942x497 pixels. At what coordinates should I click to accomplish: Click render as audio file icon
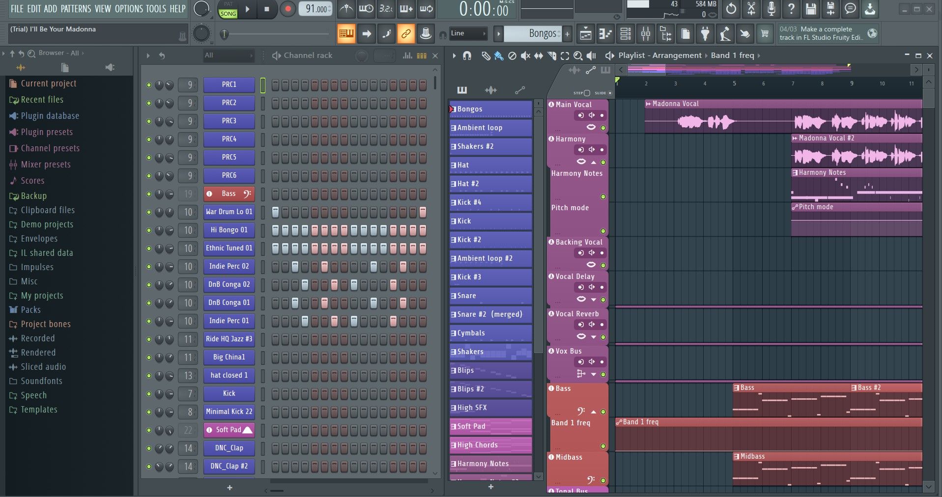pos(830,8)
